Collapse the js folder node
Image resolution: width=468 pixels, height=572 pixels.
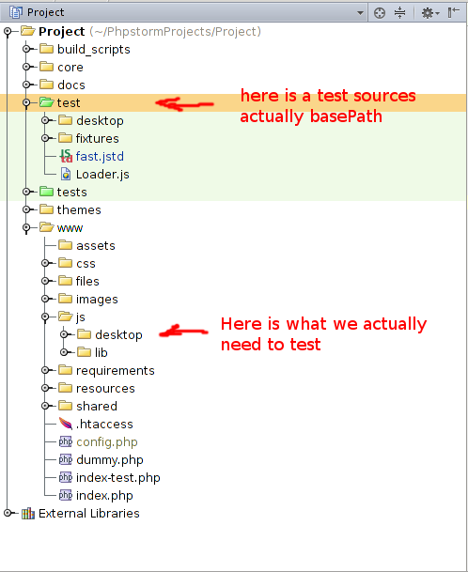pyautogui.click(x=45, y=317)
